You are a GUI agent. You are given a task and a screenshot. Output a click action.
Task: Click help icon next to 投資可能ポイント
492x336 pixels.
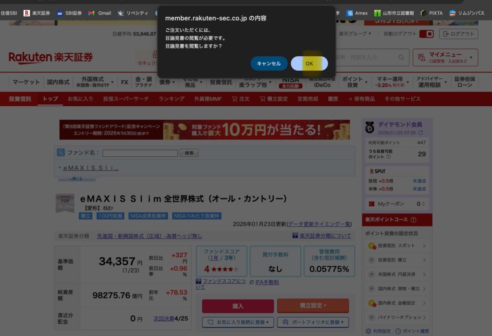click(x=388, y=157)
